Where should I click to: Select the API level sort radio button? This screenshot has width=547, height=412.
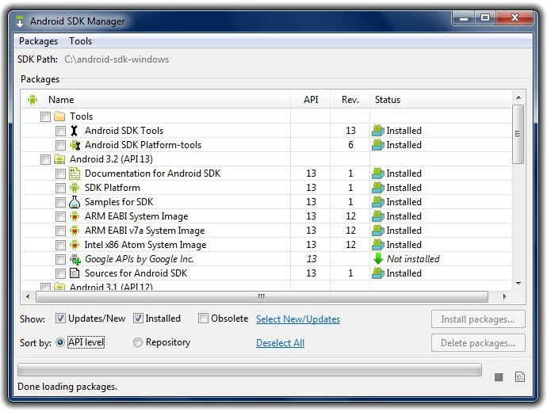(x=60, y=342)
